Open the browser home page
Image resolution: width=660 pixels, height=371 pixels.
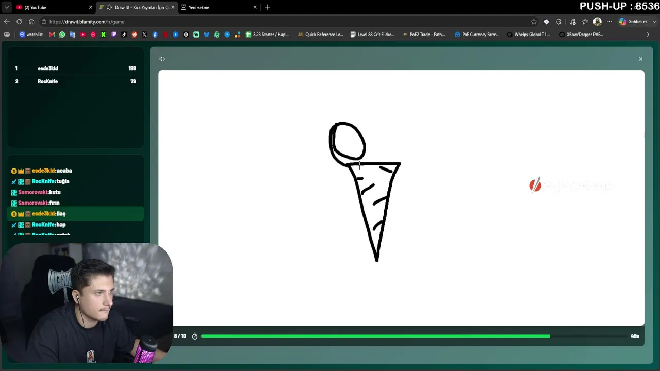click(31, 22)
